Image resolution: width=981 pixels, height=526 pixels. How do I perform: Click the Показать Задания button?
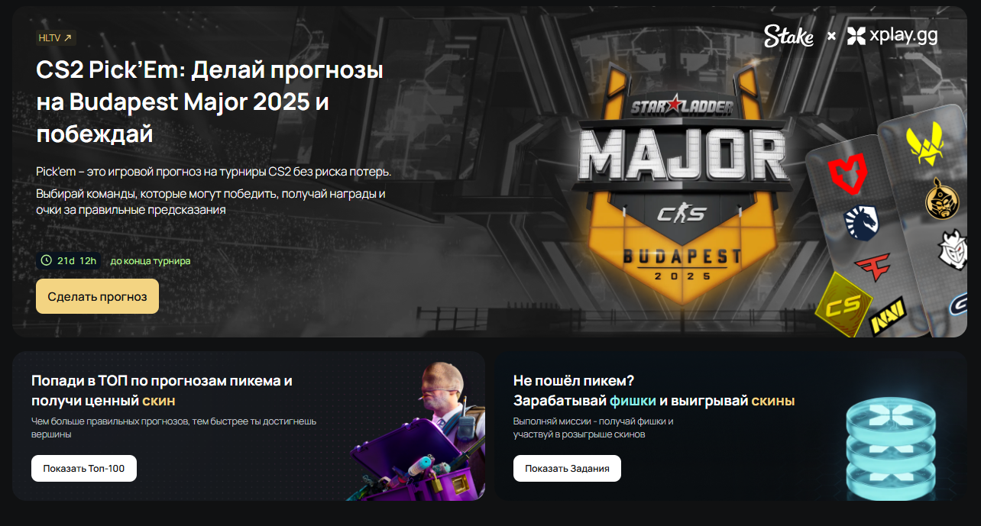[567, 468]
